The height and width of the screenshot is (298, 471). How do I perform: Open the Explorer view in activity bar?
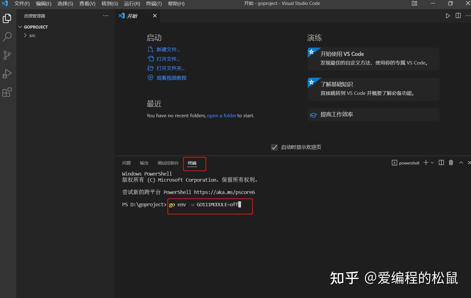[7, 18]
